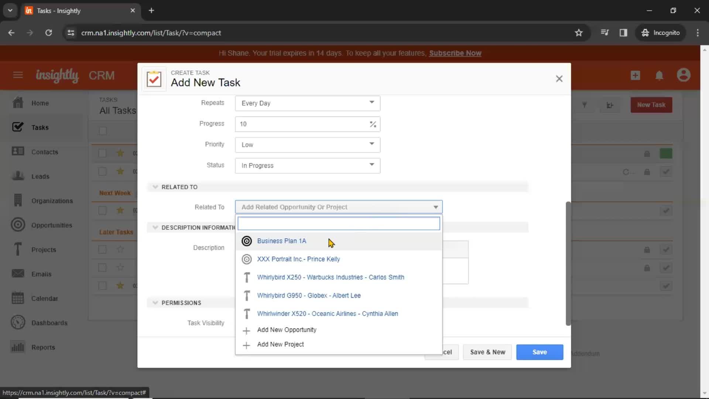
Task: Click the green task status swatch
Action: click(666, 153)
